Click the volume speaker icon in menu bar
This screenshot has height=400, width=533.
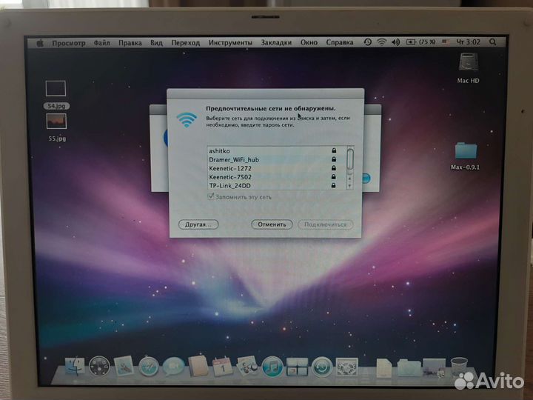coord(395,42)
